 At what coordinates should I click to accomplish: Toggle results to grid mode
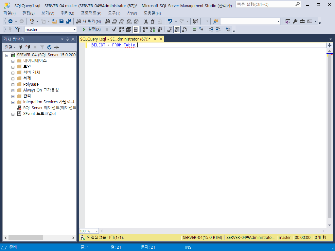(x=177, y=29)
